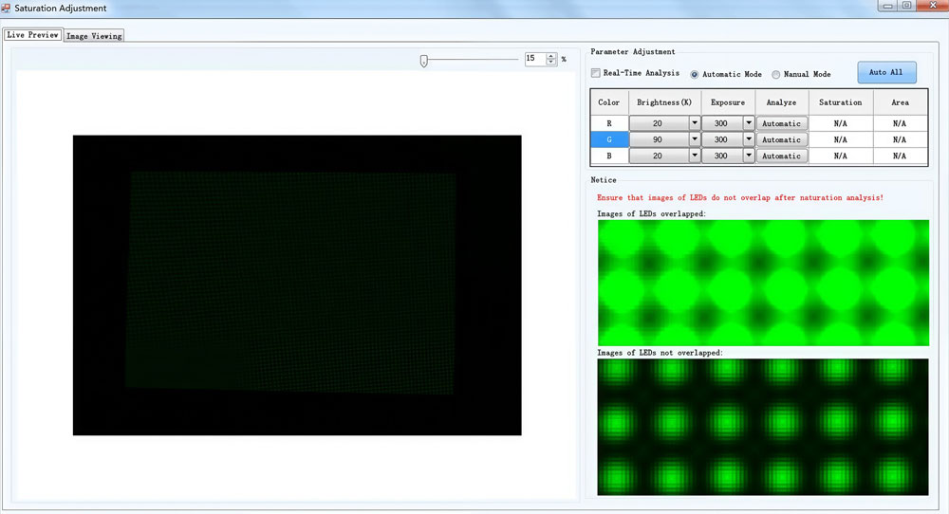Click the Exposure column header

tap(728, 102)
